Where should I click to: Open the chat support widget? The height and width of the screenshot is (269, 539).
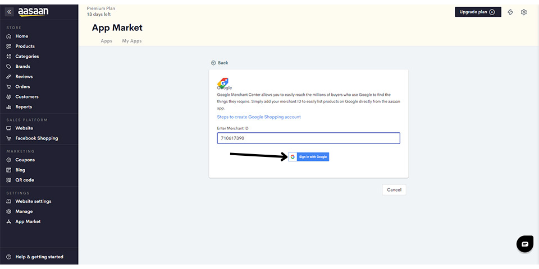tap(525, 244)
